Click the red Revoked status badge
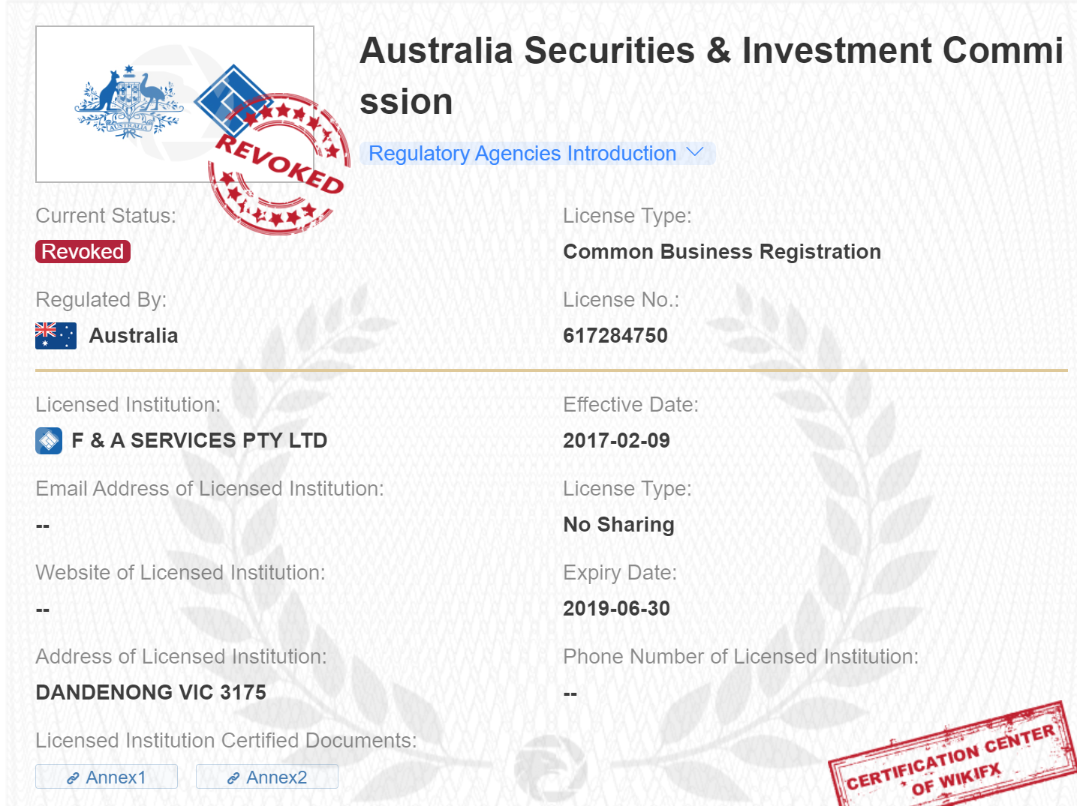 pyautogui.click(x=83, y=252)
